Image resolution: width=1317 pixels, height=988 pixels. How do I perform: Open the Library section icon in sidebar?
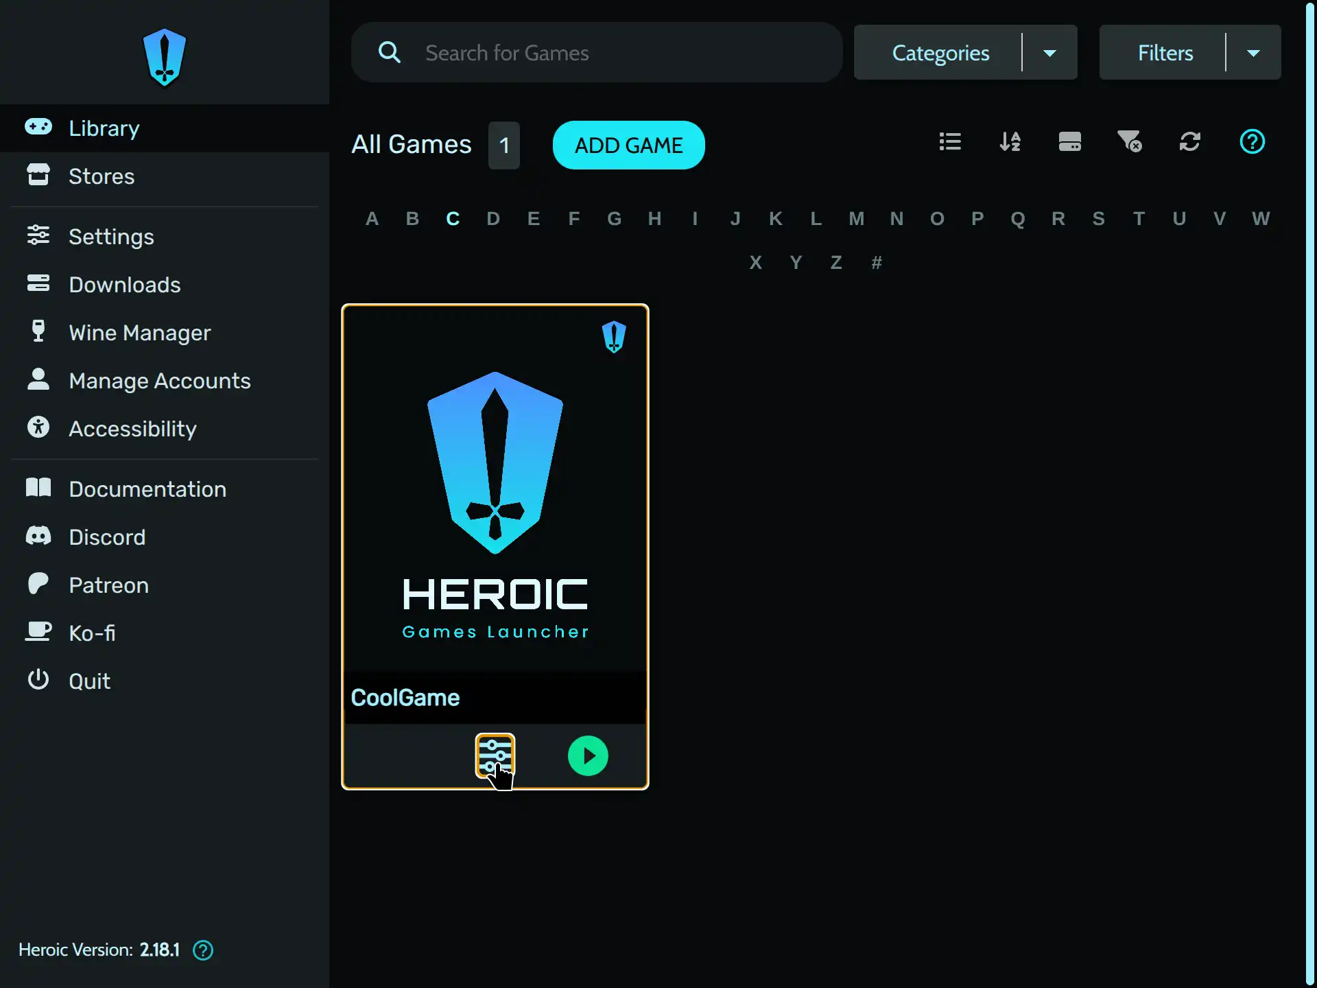pos(38,128)
